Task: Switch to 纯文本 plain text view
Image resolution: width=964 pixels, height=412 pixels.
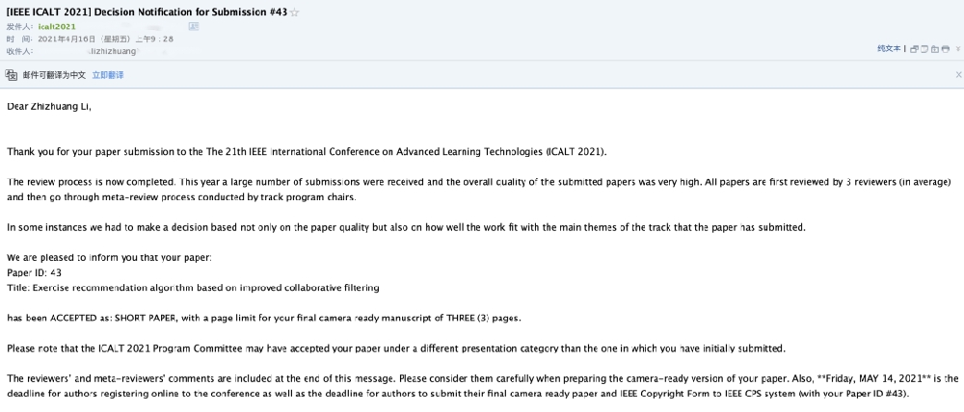Action: click(x=889, y=48)
